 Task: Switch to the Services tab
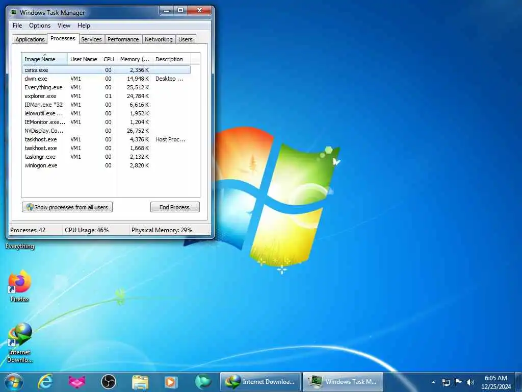pos(91,39)
